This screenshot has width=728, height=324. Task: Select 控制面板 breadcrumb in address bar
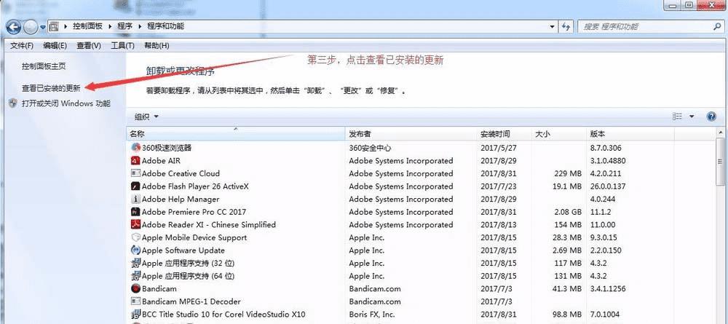pos(87,26)
